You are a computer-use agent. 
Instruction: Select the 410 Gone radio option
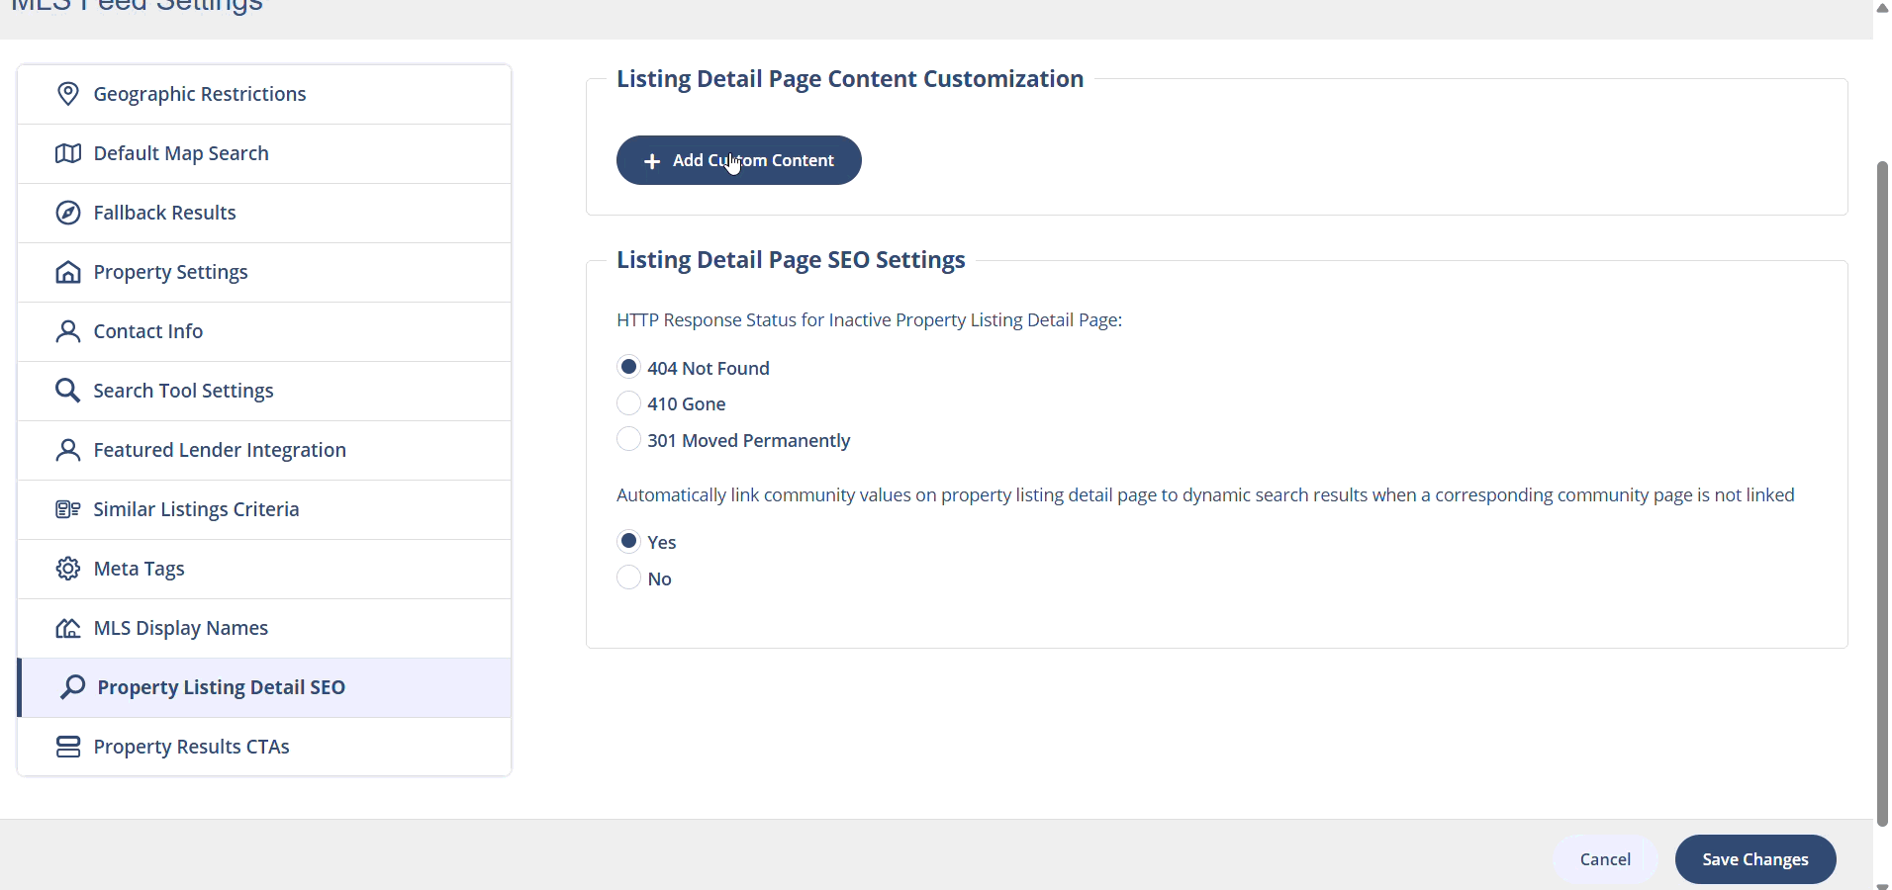click(628, 403)
